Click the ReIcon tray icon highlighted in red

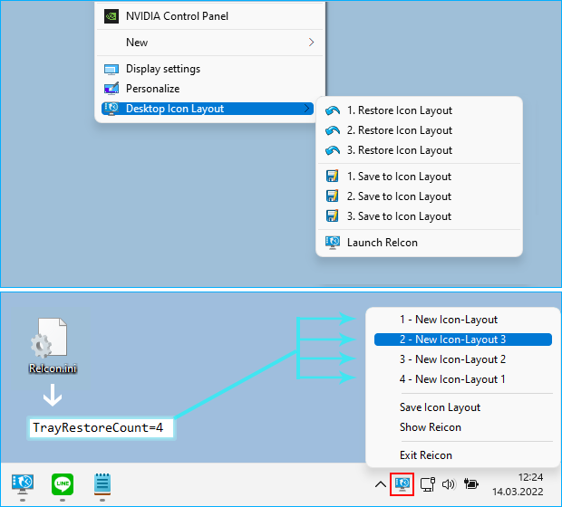point(402,483)
